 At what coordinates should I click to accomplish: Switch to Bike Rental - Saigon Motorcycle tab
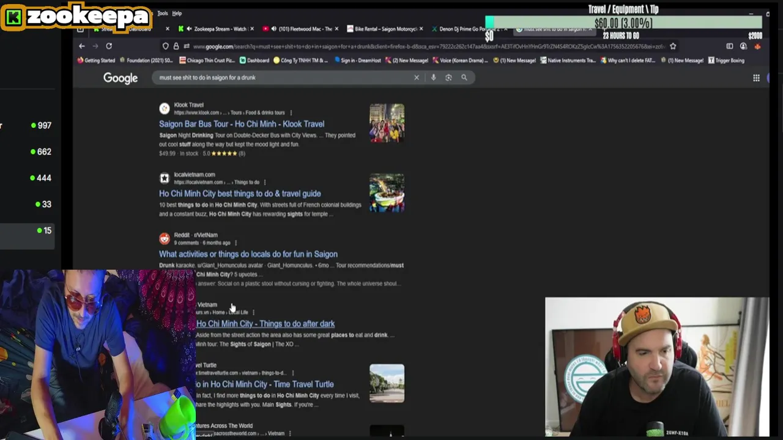384,29
